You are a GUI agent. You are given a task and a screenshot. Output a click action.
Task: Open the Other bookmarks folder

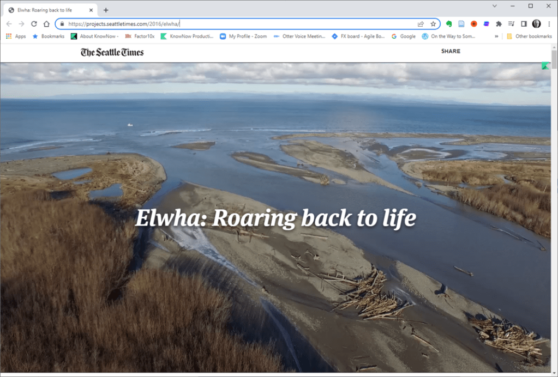coord(529,37)
